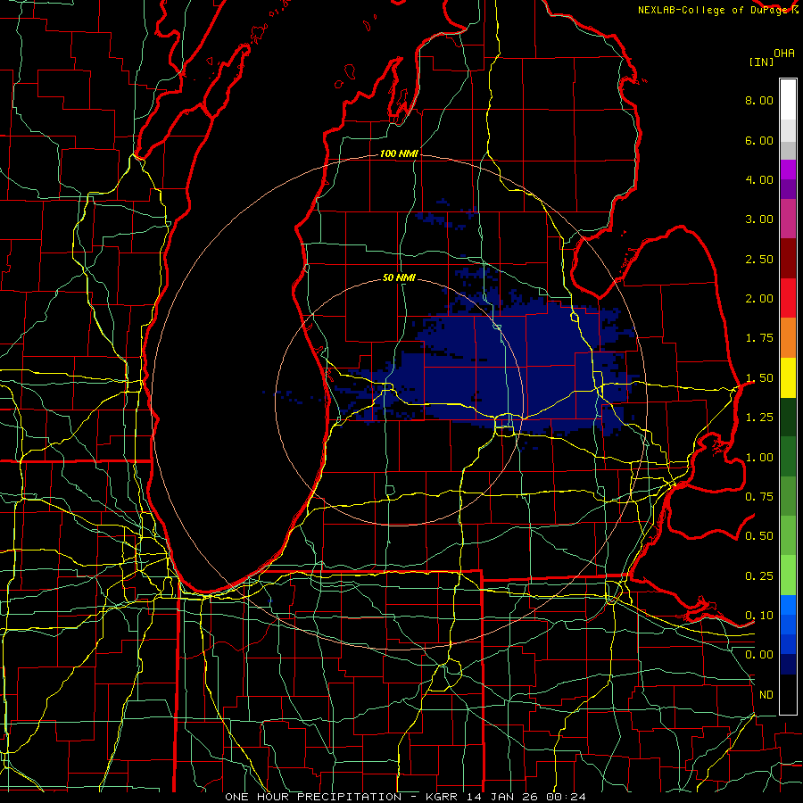Select the black ND swatch in legend
803x803 pixels.
coord(788,694)
